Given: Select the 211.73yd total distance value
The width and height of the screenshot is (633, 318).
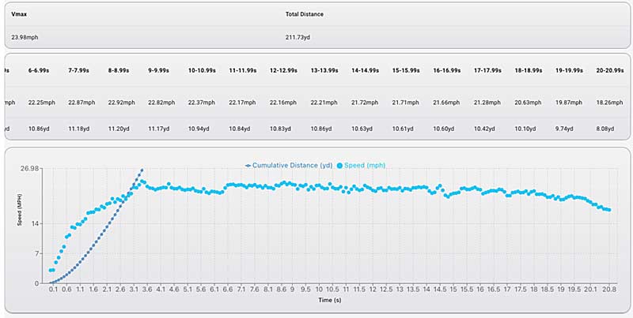Looking at the screenshot, I should (x=298, y=37).
